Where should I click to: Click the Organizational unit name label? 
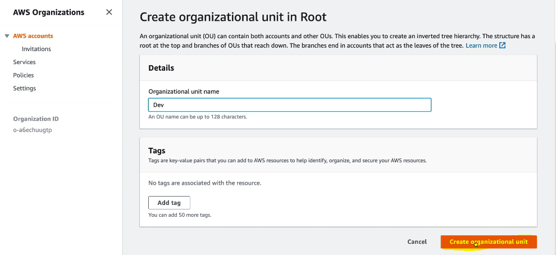tap(184, 91)
